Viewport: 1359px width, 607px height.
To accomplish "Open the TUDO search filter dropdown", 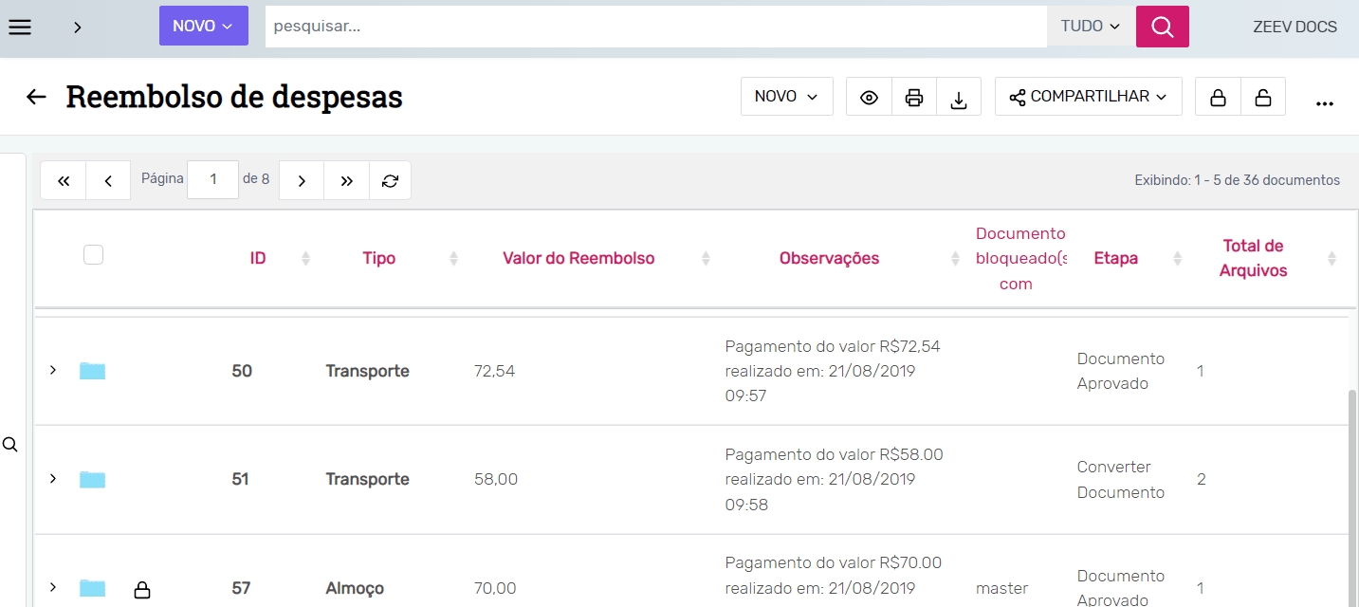I will pos(1091,27).
